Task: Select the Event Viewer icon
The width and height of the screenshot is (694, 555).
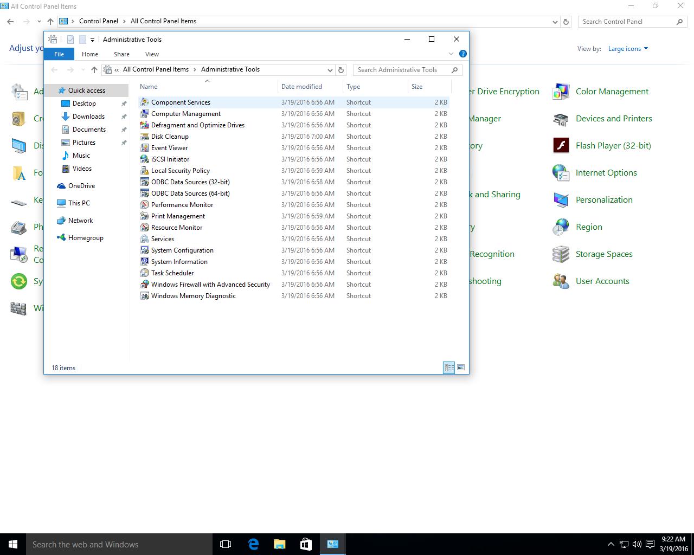Action: pyautogui.click(x=144, y=147)
